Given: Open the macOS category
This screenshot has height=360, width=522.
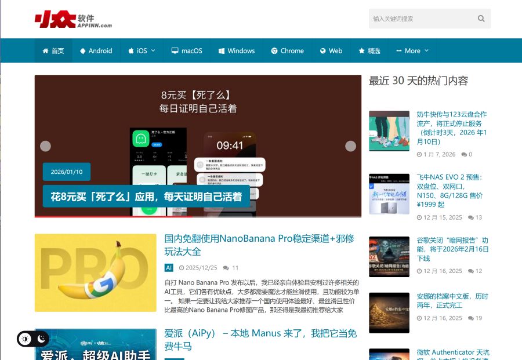Looking at the screenshot, I should point(187,50).
